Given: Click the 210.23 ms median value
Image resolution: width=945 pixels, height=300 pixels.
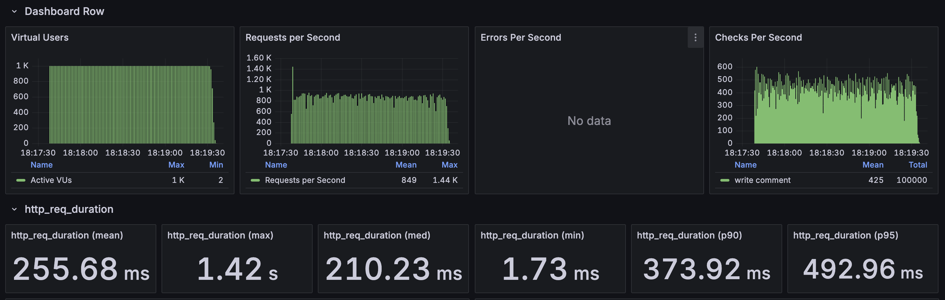Looking at the screenshot, I should [394, 269].
